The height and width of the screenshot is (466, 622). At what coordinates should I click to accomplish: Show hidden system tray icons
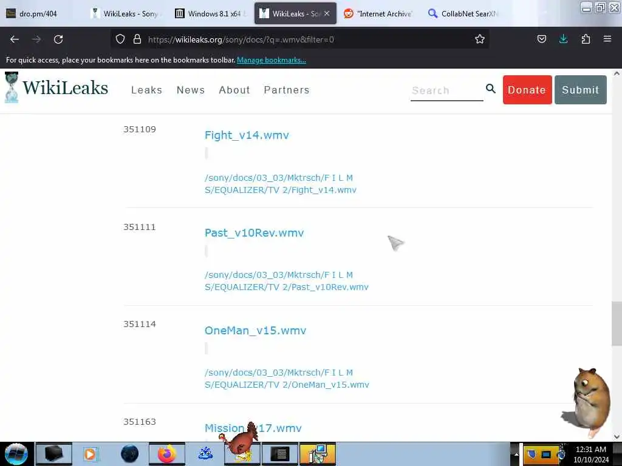[x=516, y=454]
